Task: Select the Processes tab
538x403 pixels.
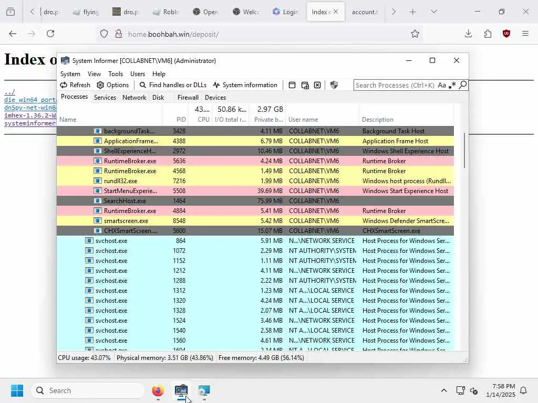Action: point(74,97)
